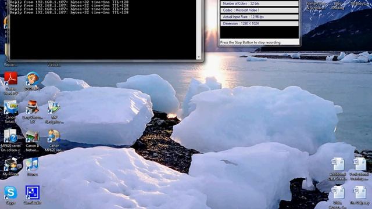The width and height of the screenshot is (372, 209).
Task: Click the Number of Colors : 32 bits row
Action: click(x=259, y=3)
